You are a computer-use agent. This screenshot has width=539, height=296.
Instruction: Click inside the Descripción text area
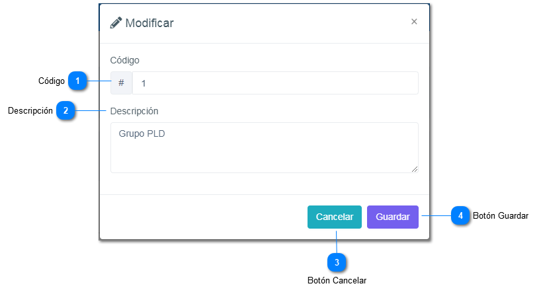(x=265, y=147)
